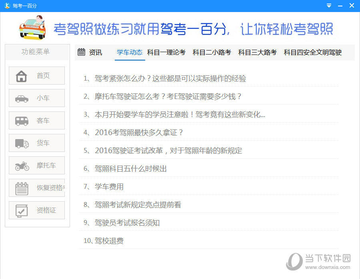Click the 驾考一百分 app logo in title bar
Image resolution: width=360 pixels, height=279 pixels.
(7, 6)
